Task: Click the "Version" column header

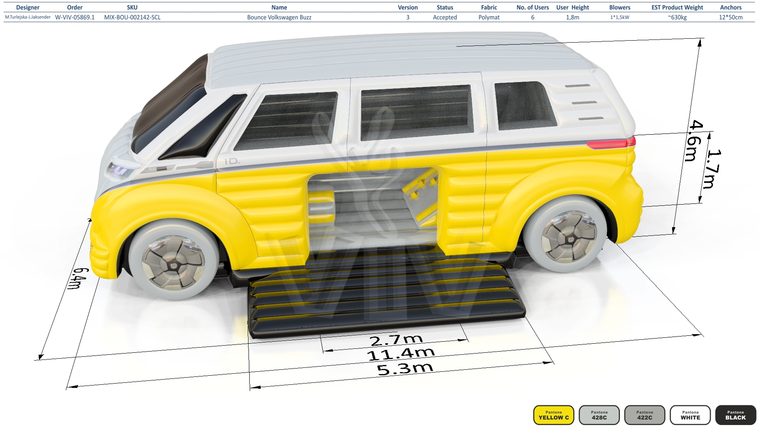Action: tap(408, 8)
